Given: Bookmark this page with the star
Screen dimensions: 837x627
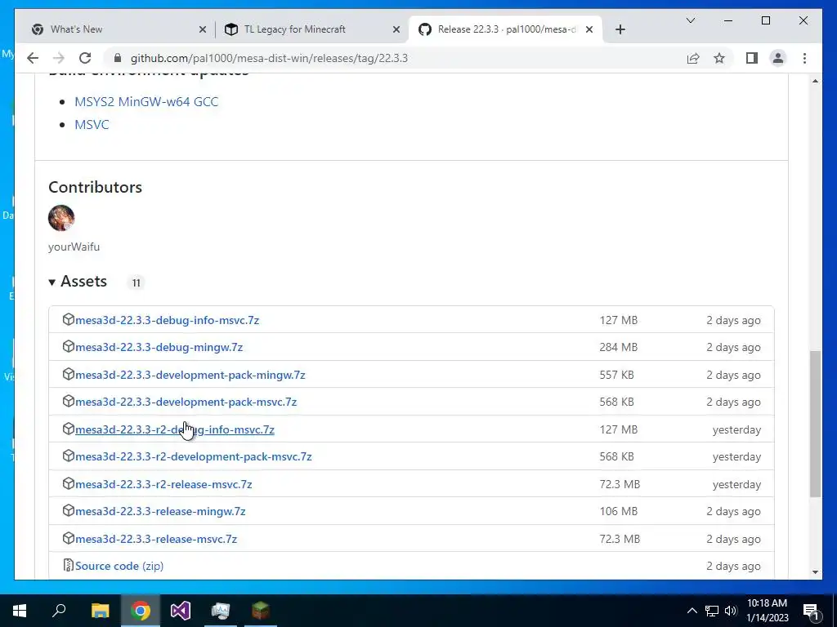Looking at the screenshot, I should point(719,58).
